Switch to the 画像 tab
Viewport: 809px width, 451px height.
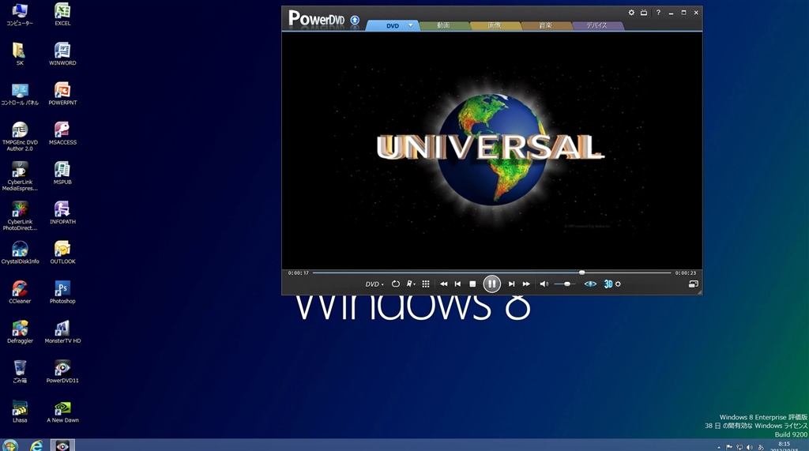point(495,25)
